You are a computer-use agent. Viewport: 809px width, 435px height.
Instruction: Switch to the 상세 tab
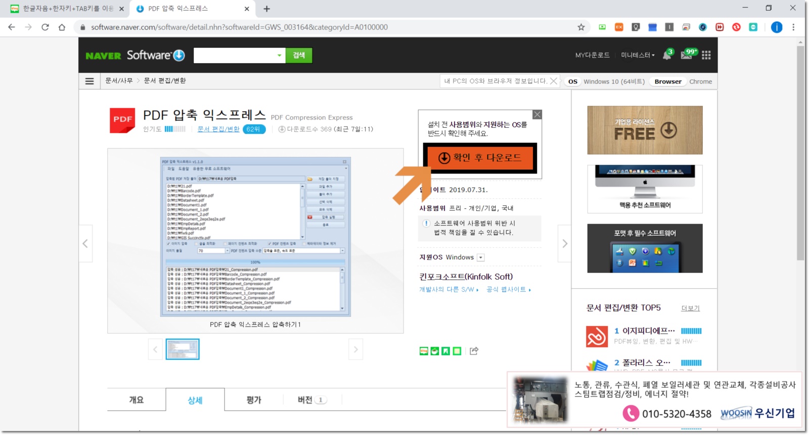click(195, 400)
